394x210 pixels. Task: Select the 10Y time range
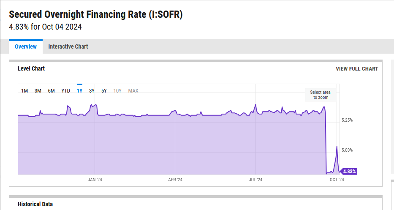click(x=117, y=91)
